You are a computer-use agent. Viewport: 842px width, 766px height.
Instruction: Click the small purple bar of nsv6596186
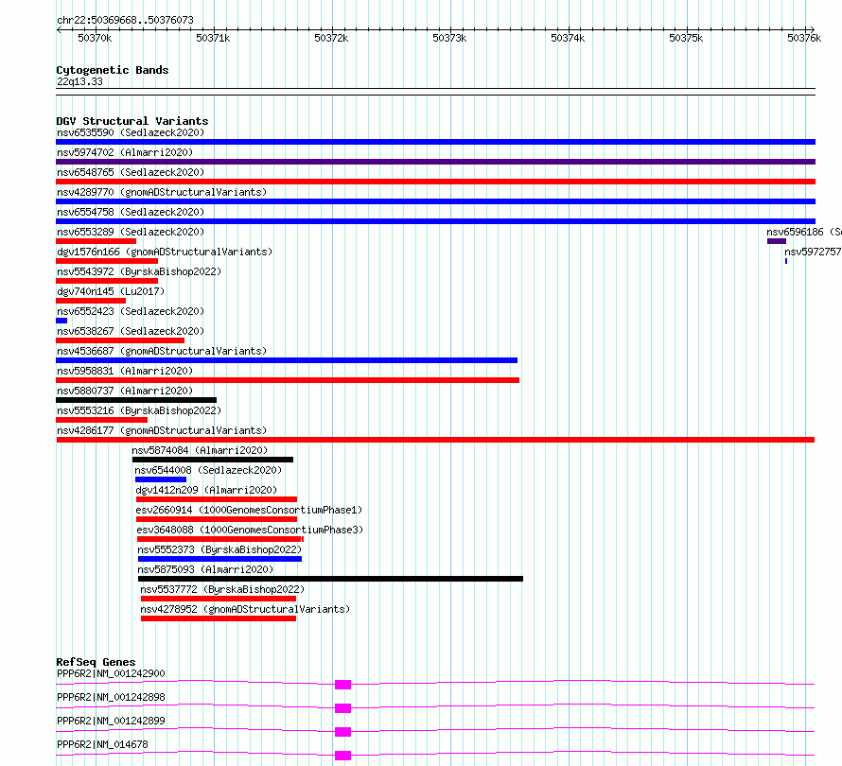(777, 241)
